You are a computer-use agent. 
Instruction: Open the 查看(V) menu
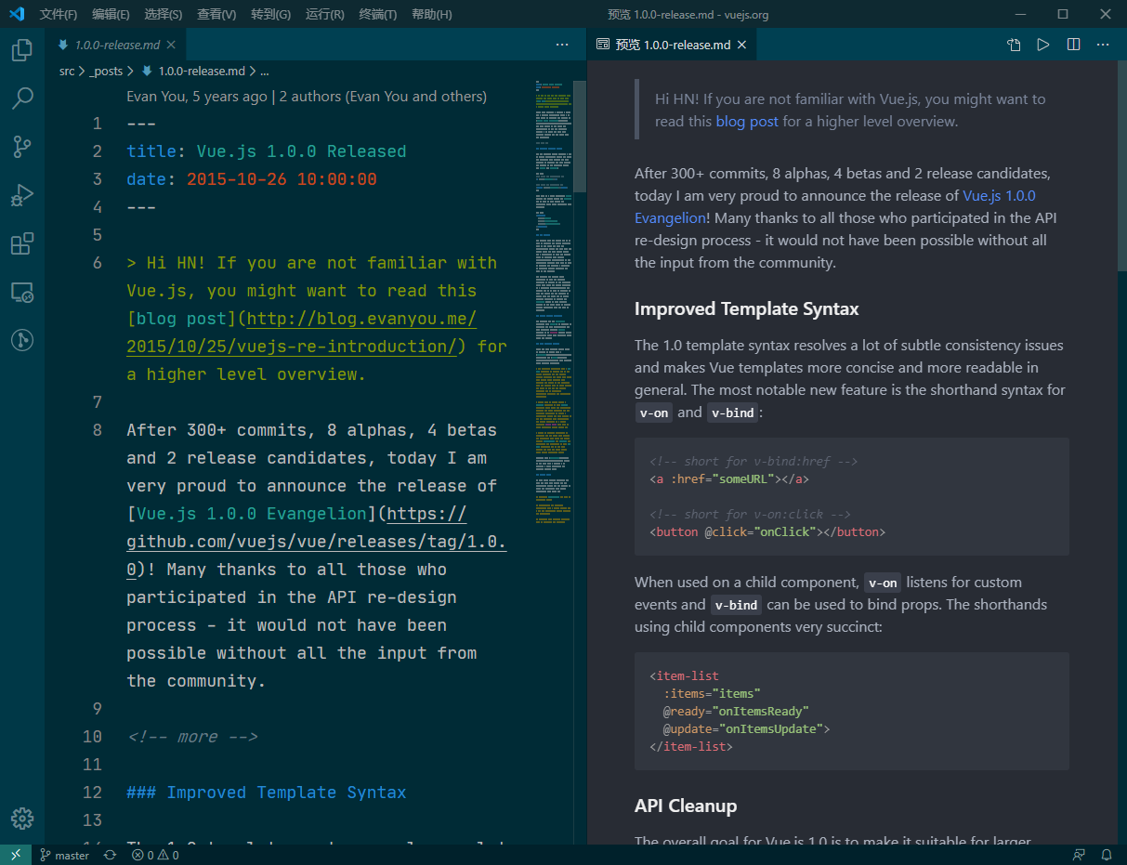(x=216, y=14)
